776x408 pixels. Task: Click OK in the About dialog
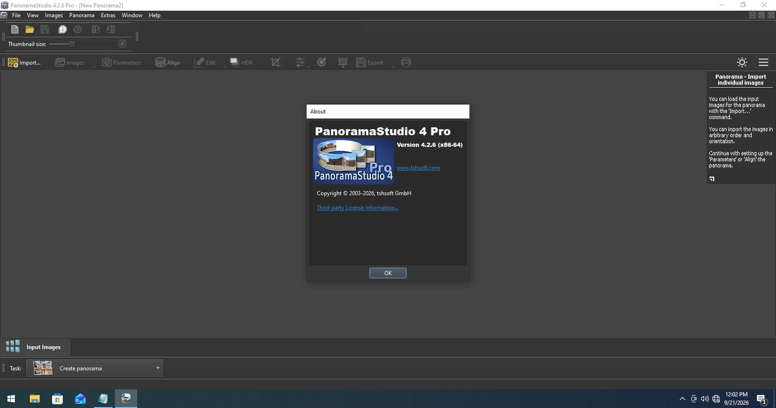pos(388,273)
